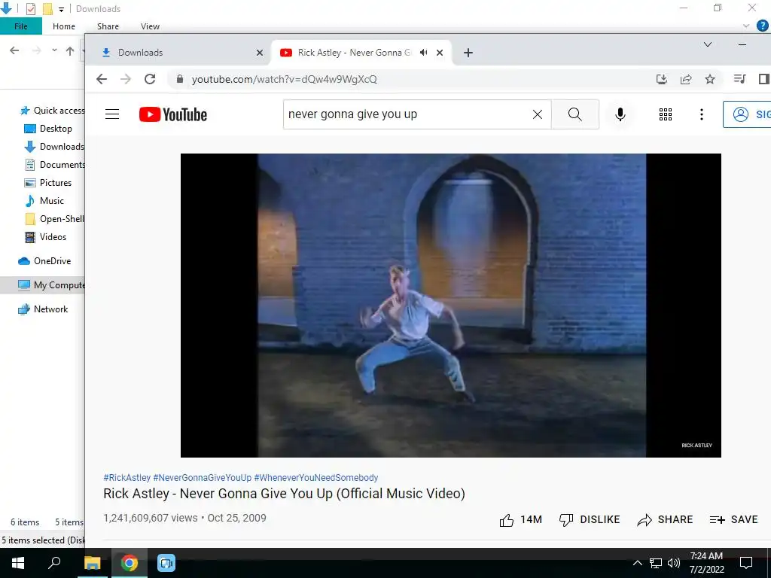Click install app icon in address bar
This screenshot has height=578, width=771.
[x=662, y=79]
